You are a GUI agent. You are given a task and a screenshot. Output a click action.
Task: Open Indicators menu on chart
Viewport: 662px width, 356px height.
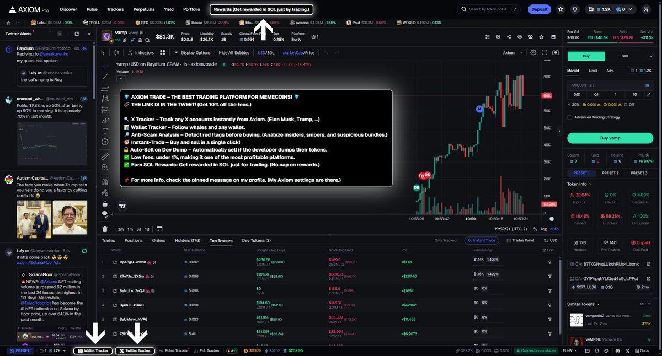pos(141,53)
